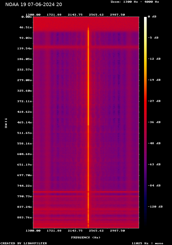The height and width of the screenshot is (245, 172).
Task: Click the 1300.00 label on bottom frequency axis
Action: click(33, 230)
